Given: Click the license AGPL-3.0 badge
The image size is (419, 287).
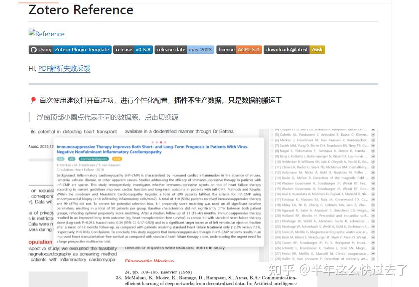Looking at the screenshot, I should click(239, 49).
